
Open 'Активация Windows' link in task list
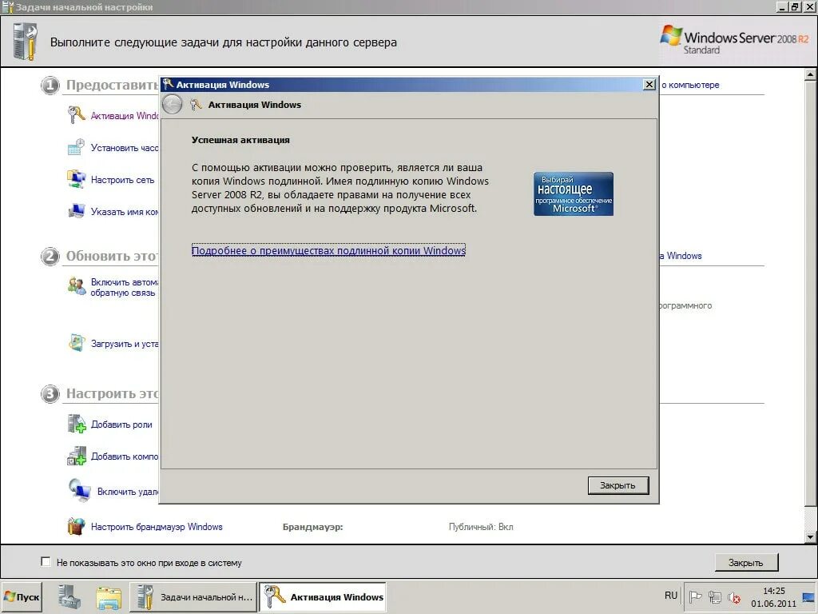point(124,116)
